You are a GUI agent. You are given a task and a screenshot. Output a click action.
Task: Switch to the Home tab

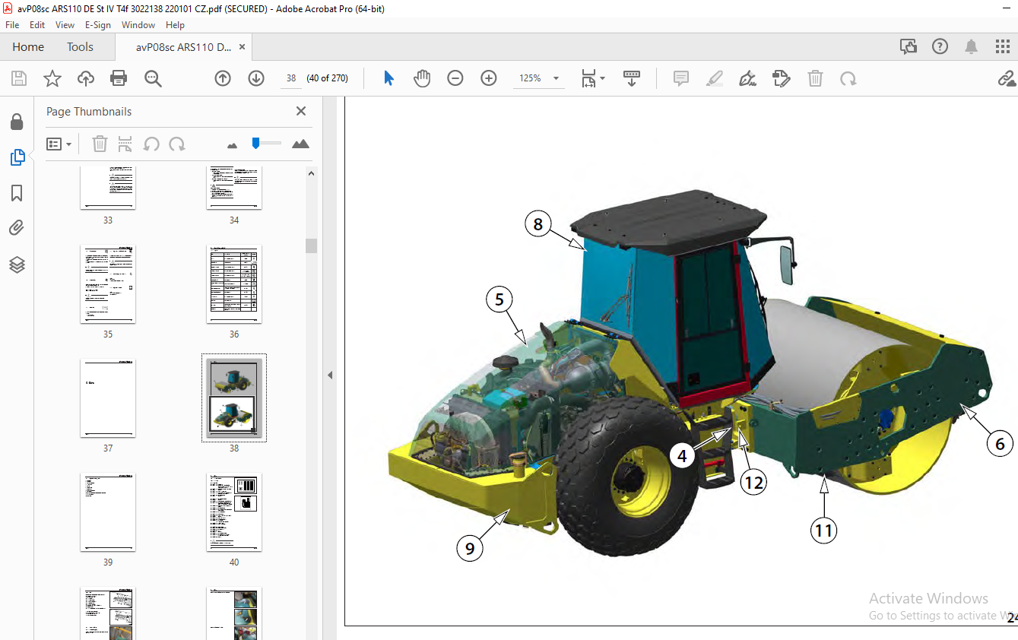28,47
